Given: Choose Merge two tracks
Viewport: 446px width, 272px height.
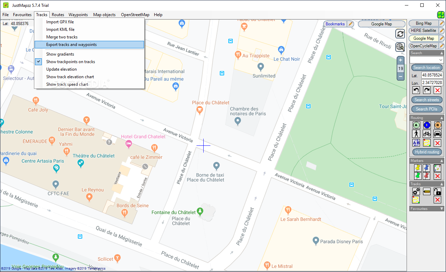Looking at the screenshot, I should click(62, 37).
